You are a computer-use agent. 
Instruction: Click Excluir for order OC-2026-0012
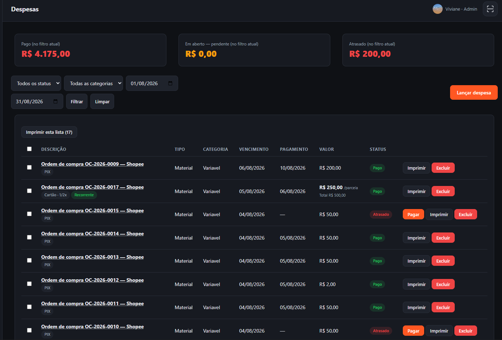(443, 284)
